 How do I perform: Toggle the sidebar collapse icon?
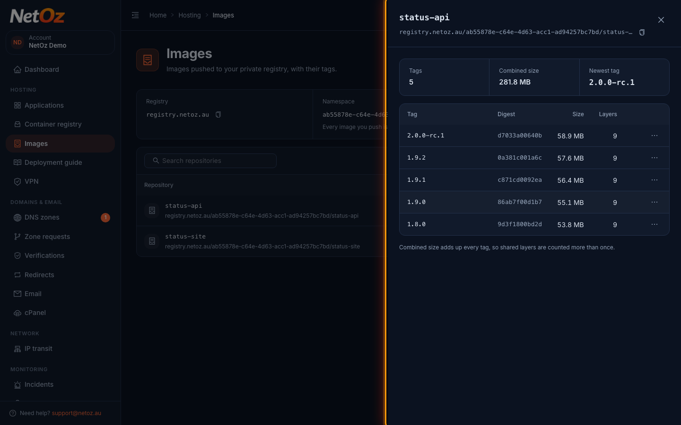pos(135,15)
